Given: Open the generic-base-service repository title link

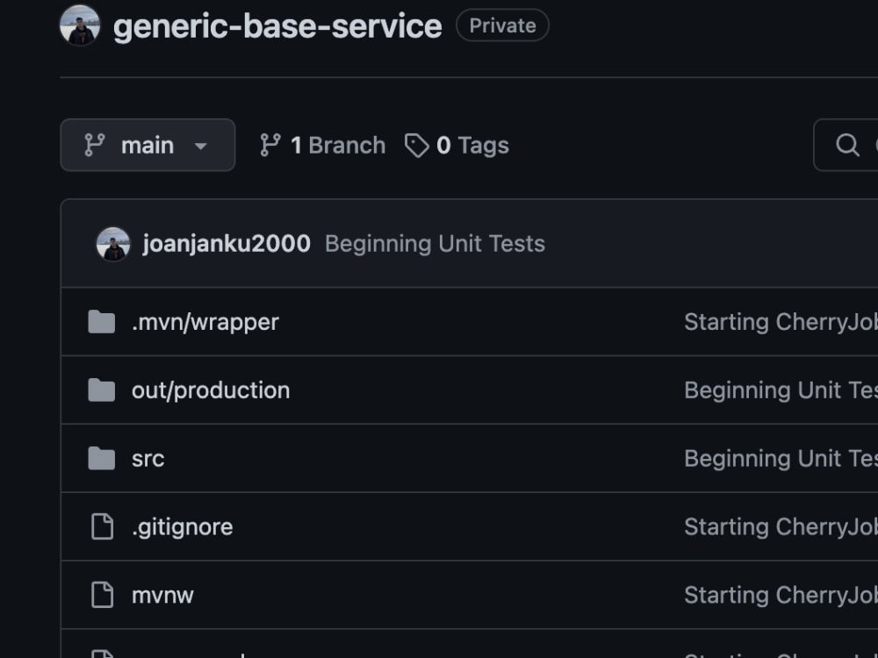Looking at the screenshot, I should 277,25.
